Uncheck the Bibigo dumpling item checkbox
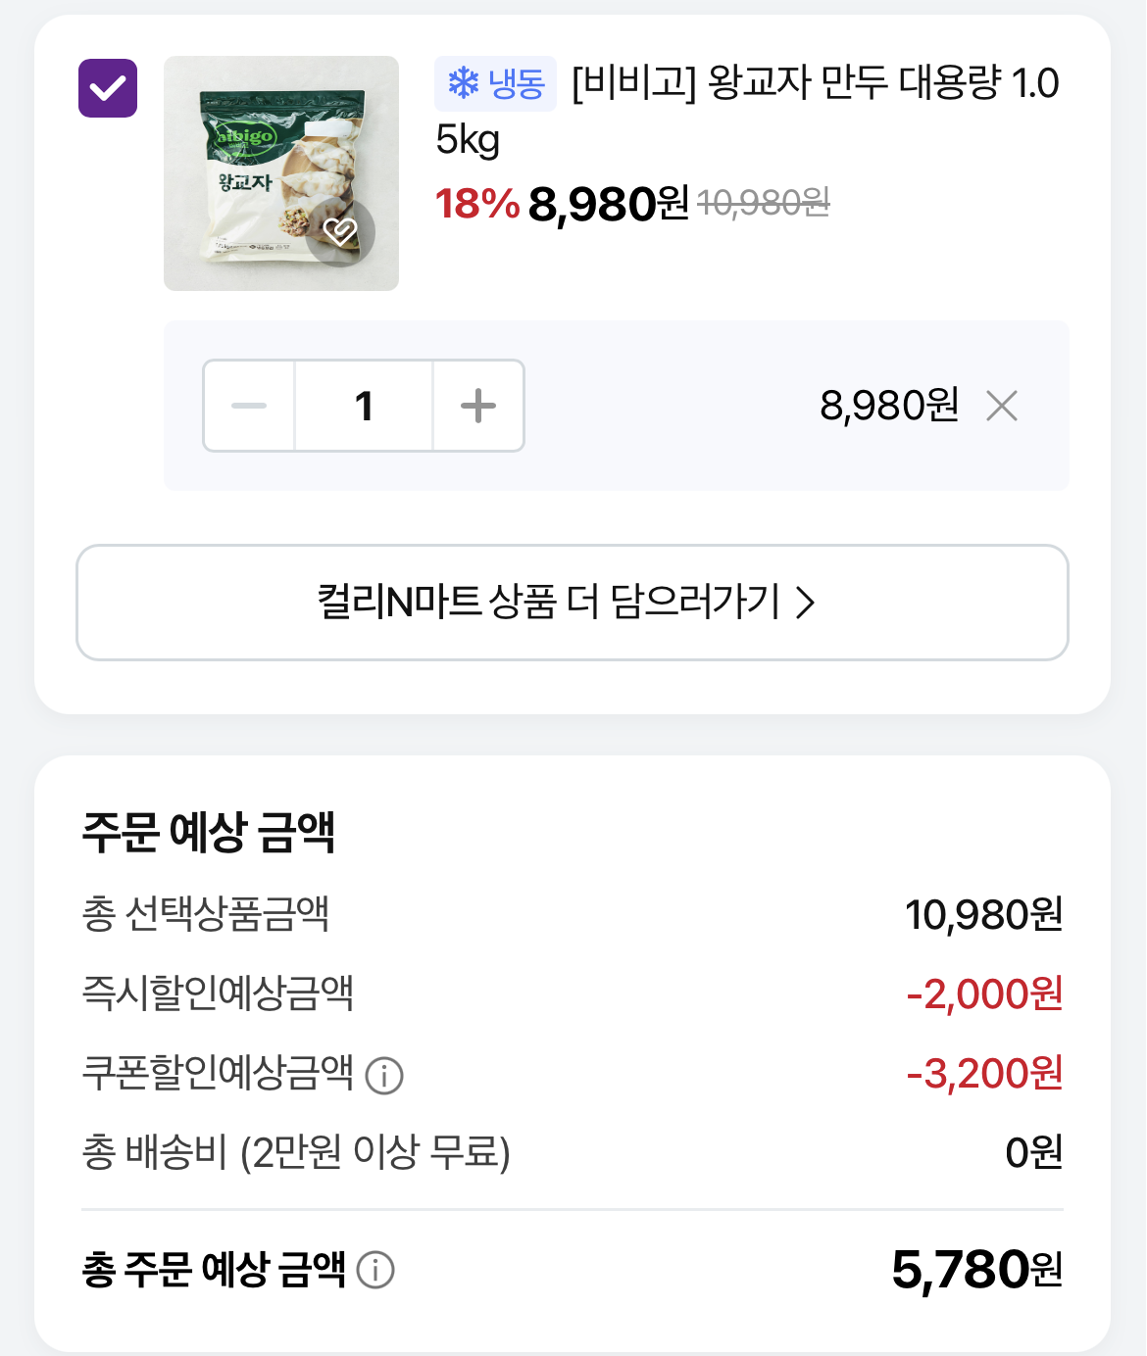This screenshot has width=1147, height=1356. [108, 88]
